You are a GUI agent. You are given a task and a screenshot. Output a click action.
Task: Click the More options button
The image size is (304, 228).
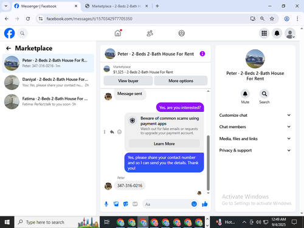[x=181, y=81]
